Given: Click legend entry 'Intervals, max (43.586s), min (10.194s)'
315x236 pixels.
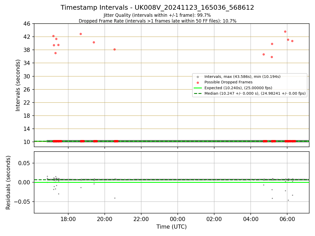Looking at the screenshot, I should (242, 77).
